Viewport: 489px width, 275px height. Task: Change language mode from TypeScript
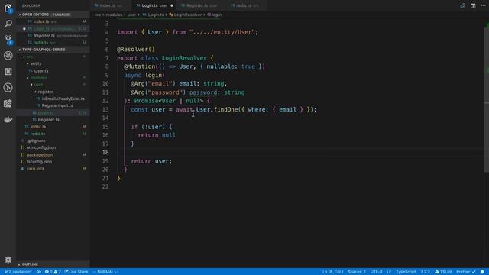tap(406, 272)
